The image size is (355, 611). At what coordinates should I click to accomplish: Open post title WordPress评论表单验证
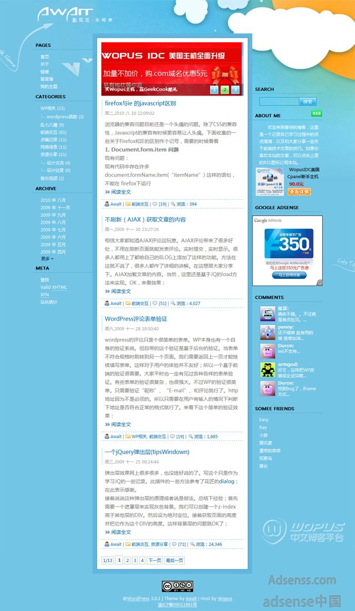coord(136,319)
